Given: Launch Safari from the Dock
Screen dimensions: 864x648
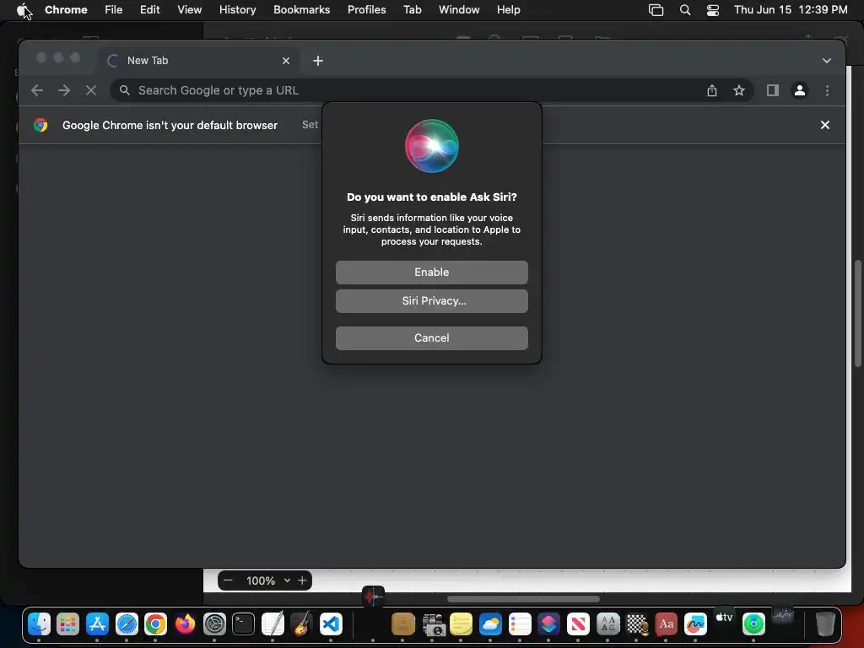Looking at the screenshot, I should [x=127, y=624].
